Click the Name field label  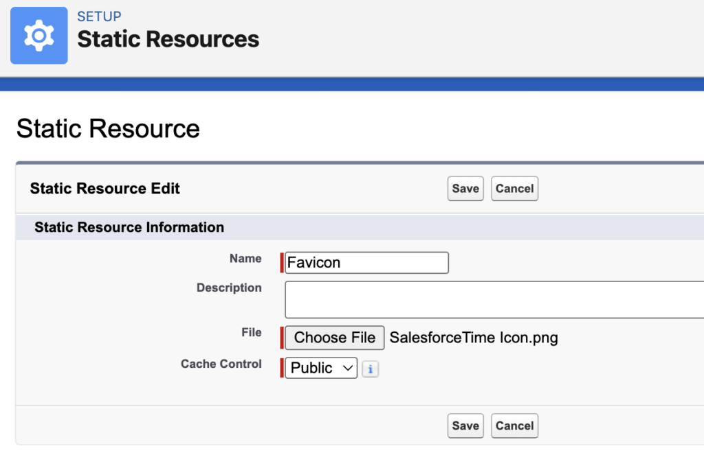pyautogui.click(x=245, y=259)
